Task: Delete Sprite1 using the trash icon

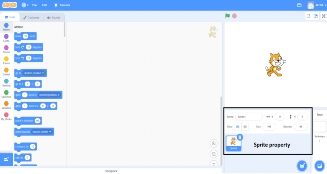Action: coord(240,137)
